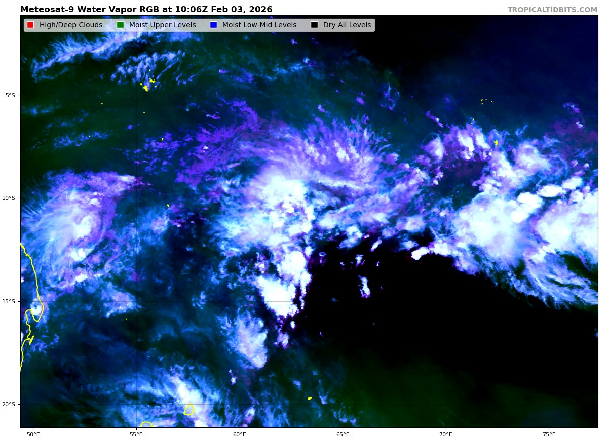Click the 50°E longitude axis label
This screenshot has width=608, height=439.
[x=33, y=434]
